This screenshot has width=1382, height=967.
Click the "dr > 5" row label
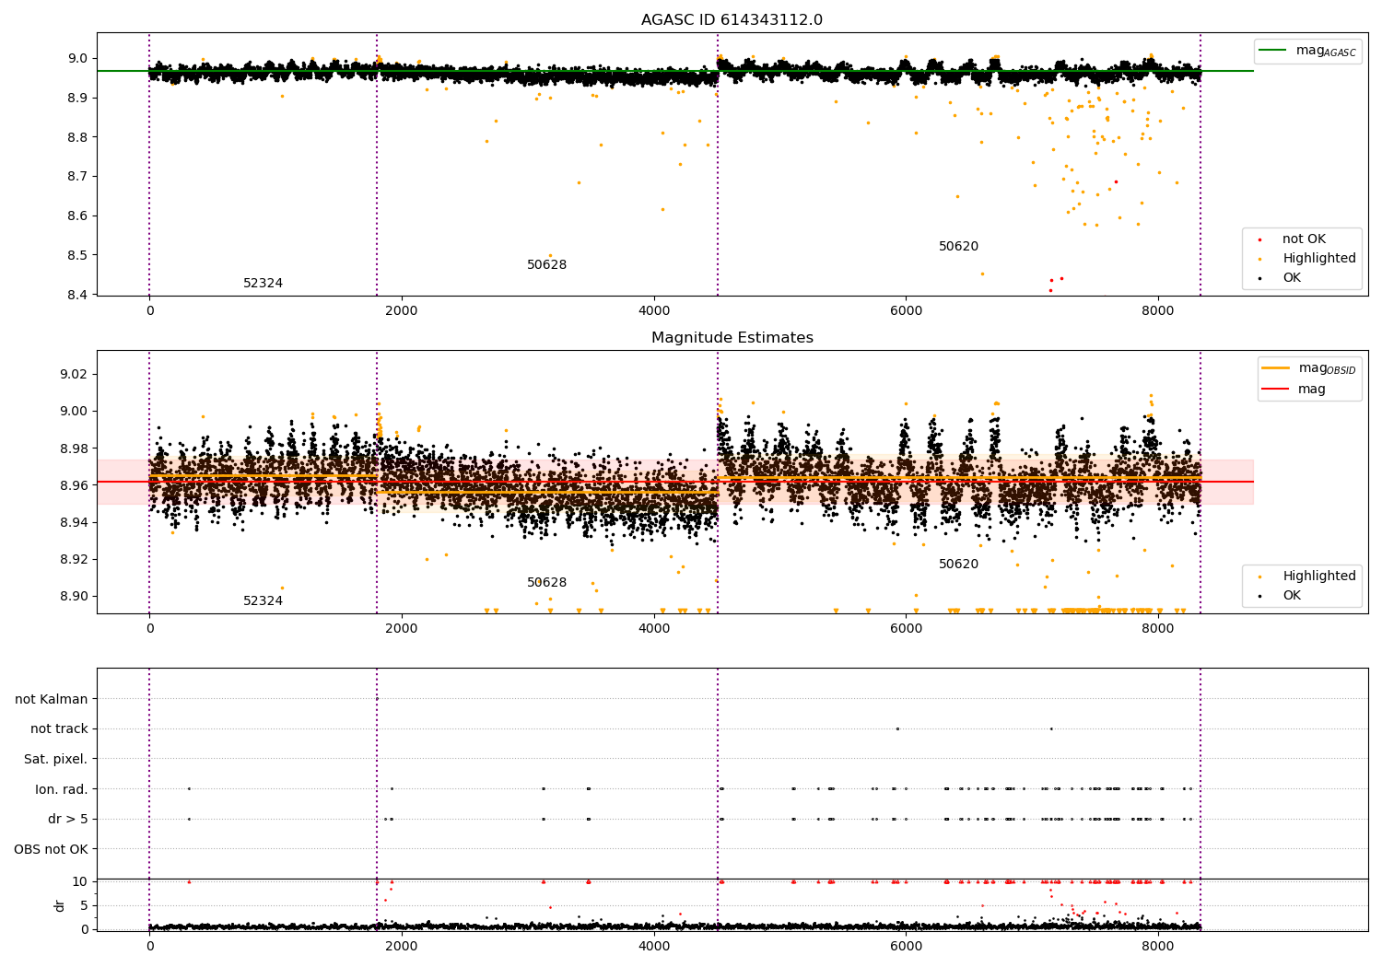tap(68, 820)
